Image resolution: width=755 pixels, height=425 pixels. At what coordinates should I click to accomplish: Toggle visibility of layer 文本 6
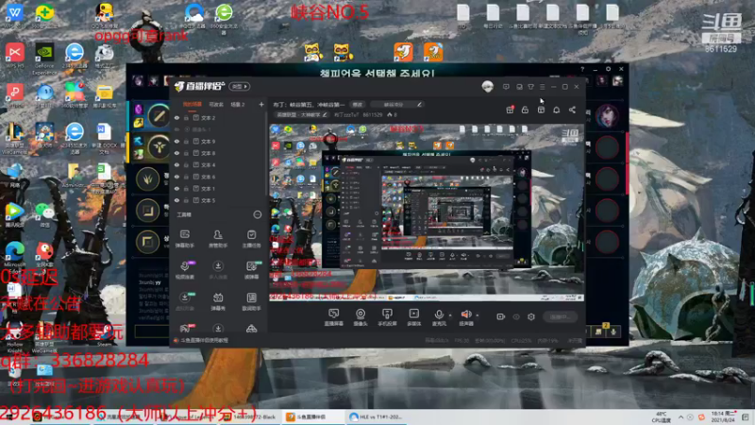tap(176, 177)
